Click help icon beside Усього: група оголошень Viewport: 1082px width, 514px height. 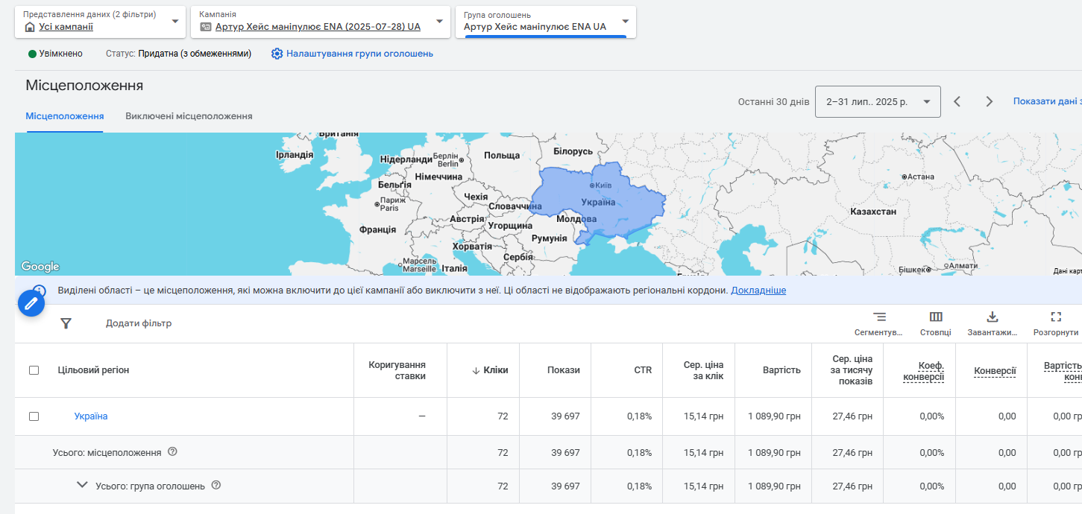click(x=216, y=485)
